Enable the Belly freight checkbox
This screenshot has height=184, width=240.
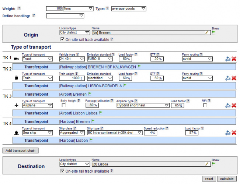[64, 105]
